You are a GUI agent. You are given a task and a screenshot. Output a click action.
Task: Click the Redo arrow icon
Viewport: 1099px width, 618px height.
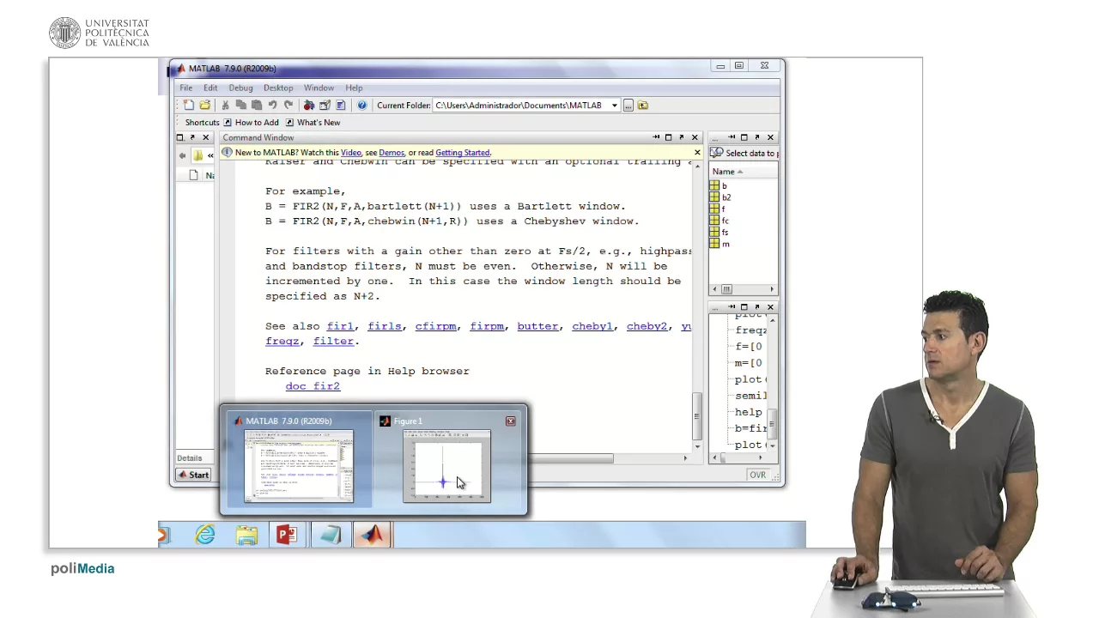(x=288, y=105)
